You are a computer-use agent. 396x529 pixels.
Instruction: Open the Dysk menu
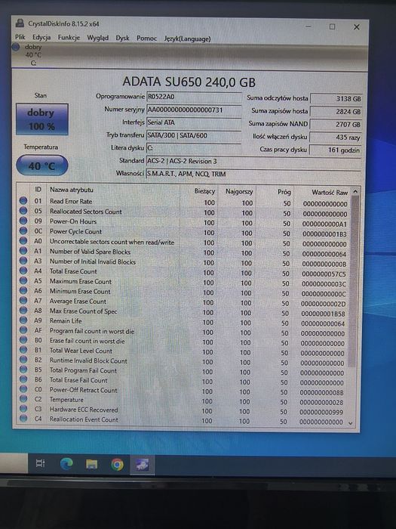tap(122, 38)
